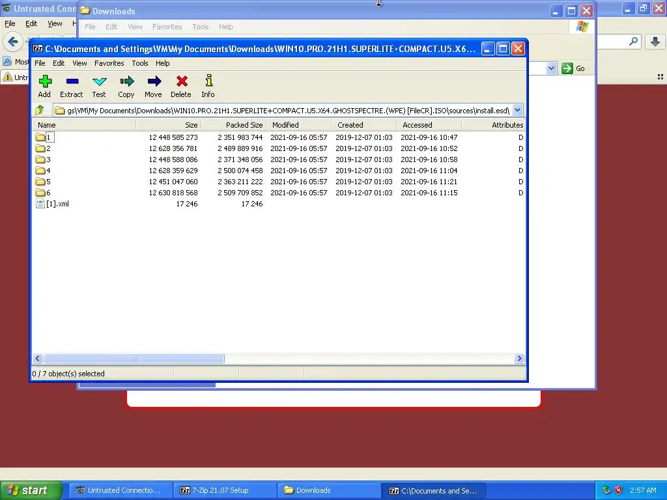Screen dimensions: 667x500
Task: Sort by the Name column header
Action: click(84, 124)
